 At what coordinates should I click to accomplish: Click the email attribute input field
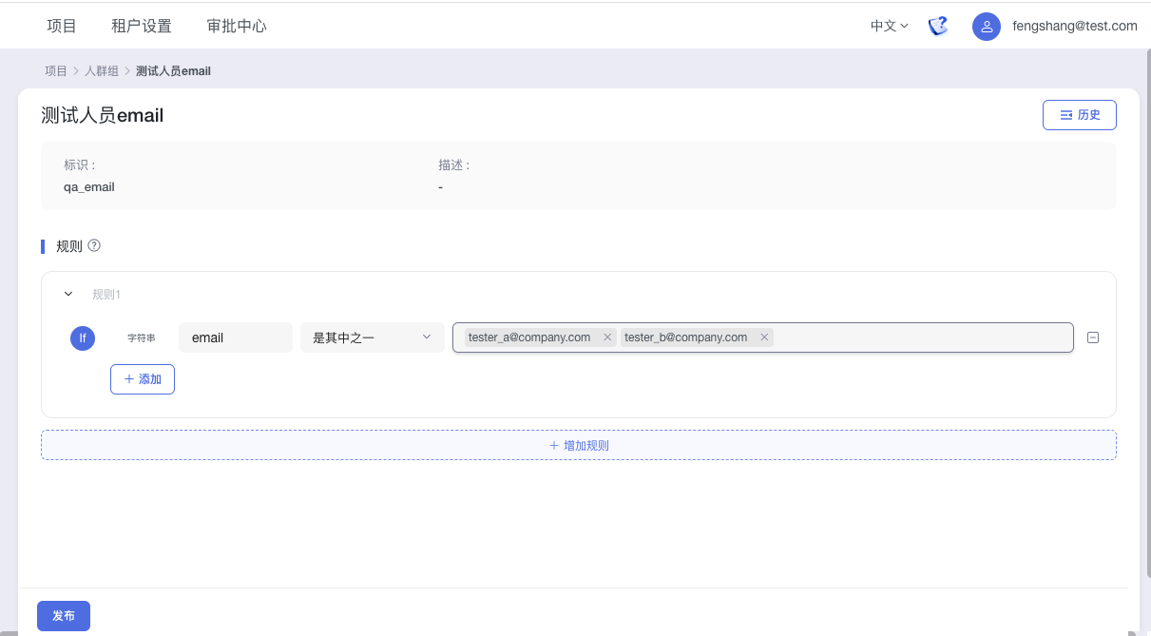235,337
